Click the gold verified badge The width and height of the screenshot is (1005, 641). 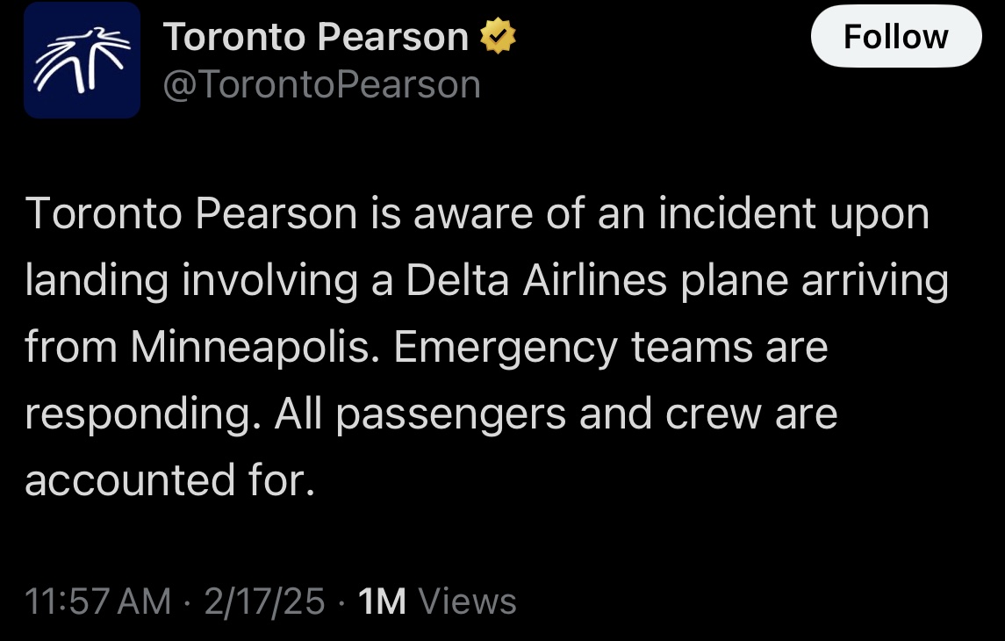tap(498, 36)
